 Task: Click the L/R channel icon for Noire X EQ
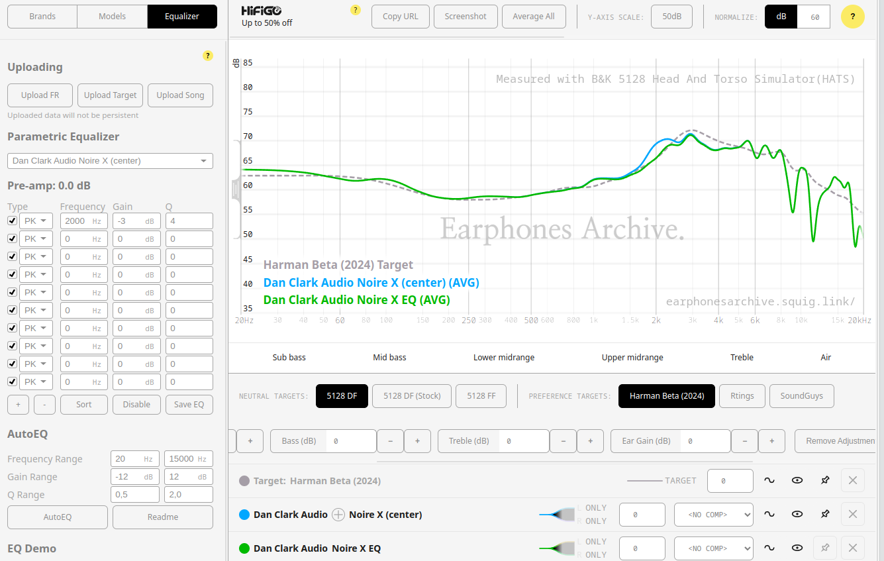point(557,548)
